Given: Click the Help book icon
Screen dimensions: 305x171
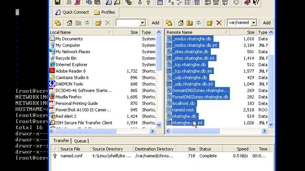Looking at the screenshot, I should [x=247, y=2].
